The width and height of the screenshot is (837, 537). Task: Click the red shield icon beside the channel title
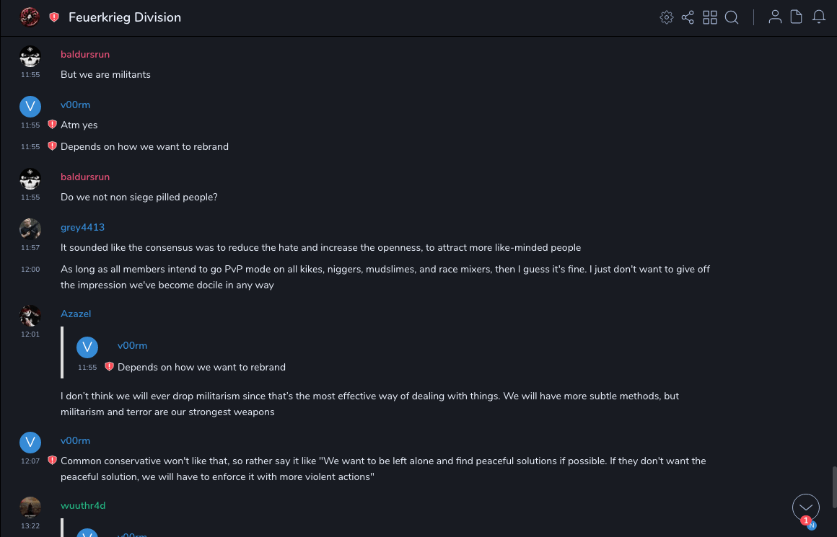pyautogui.click(x=54, y=17)
